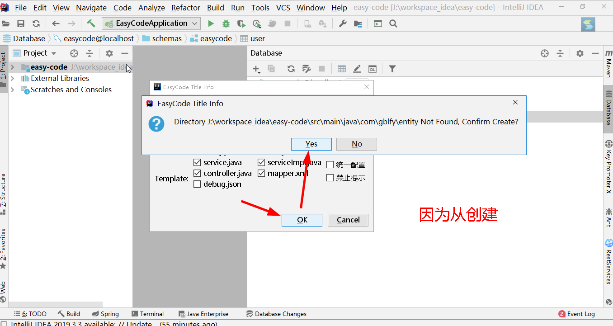
Task: Click Cancel in the EasyCode dialog
Action: [348, 220]
